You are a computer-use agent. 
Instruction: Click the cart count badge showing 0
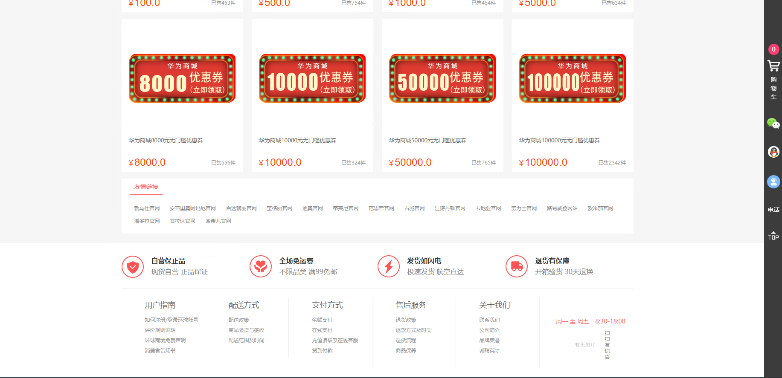coord(773,49)
